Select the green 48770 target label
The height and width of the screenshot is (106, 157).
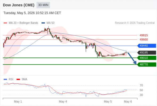[147, 64]
